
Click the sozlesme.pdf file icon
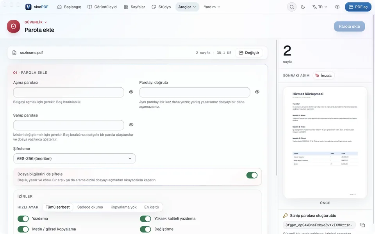pyautogui.click(x=14, y=53)
